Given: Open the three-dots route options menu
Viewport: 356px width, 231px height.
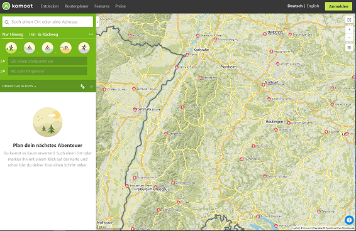Looking at the screenshot, I should click(x=91, y=35).
